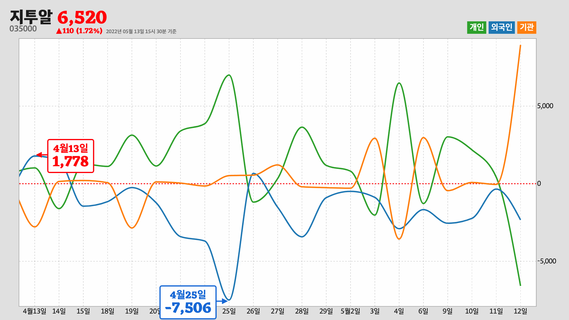Click the 5월2일 x-axis label
Viewport: 569px width, 320px height.
351,311
